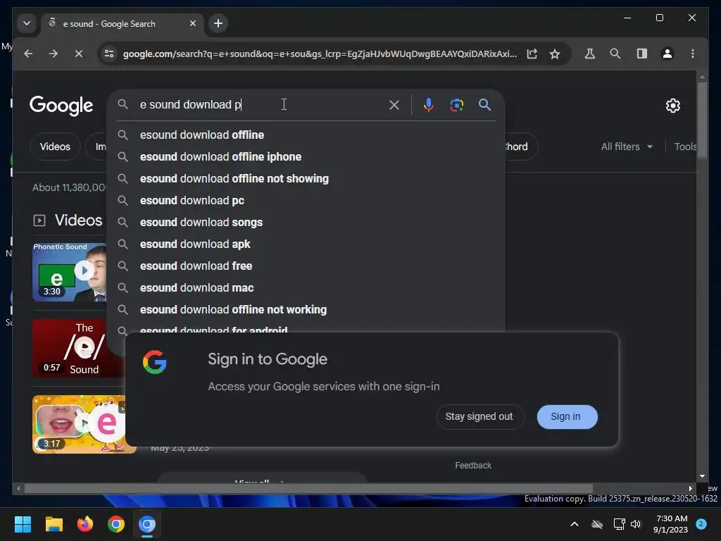Screen dimensions: 721x541
Task: Toggle the Chrome side panel
Action: point(642,54)
